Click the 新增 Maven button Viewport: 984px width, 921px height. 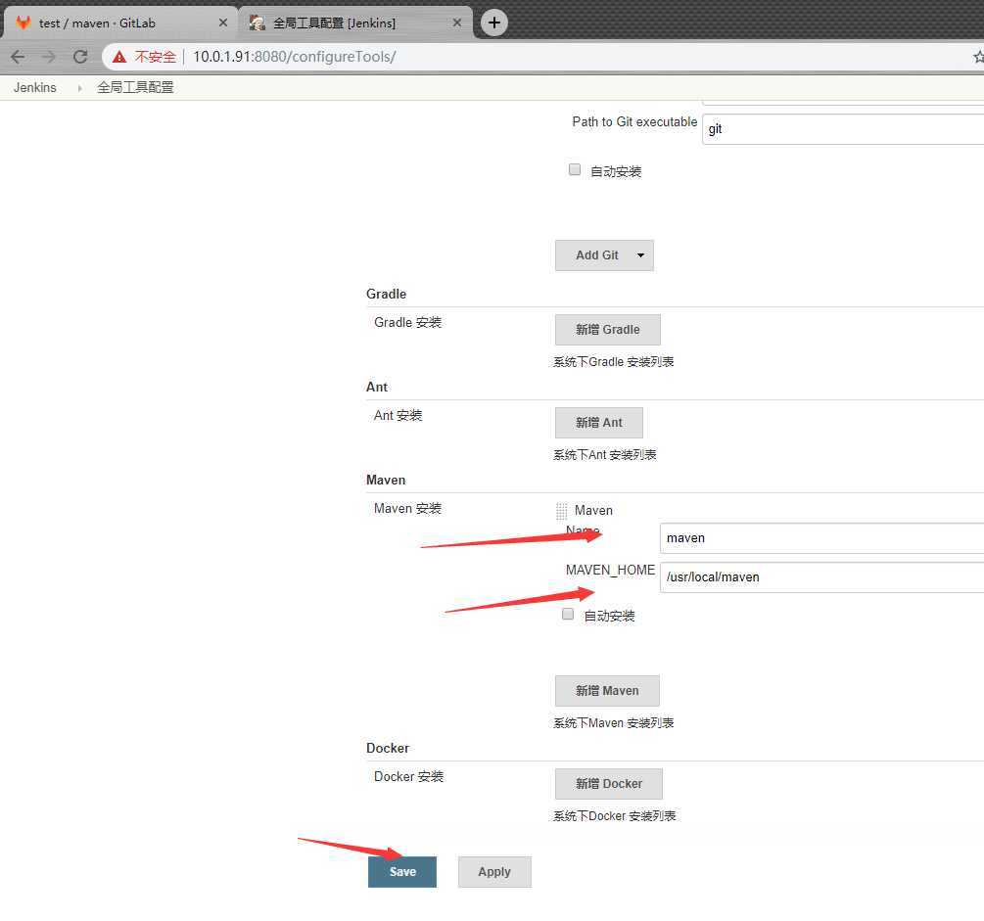[x=607, y=691]
